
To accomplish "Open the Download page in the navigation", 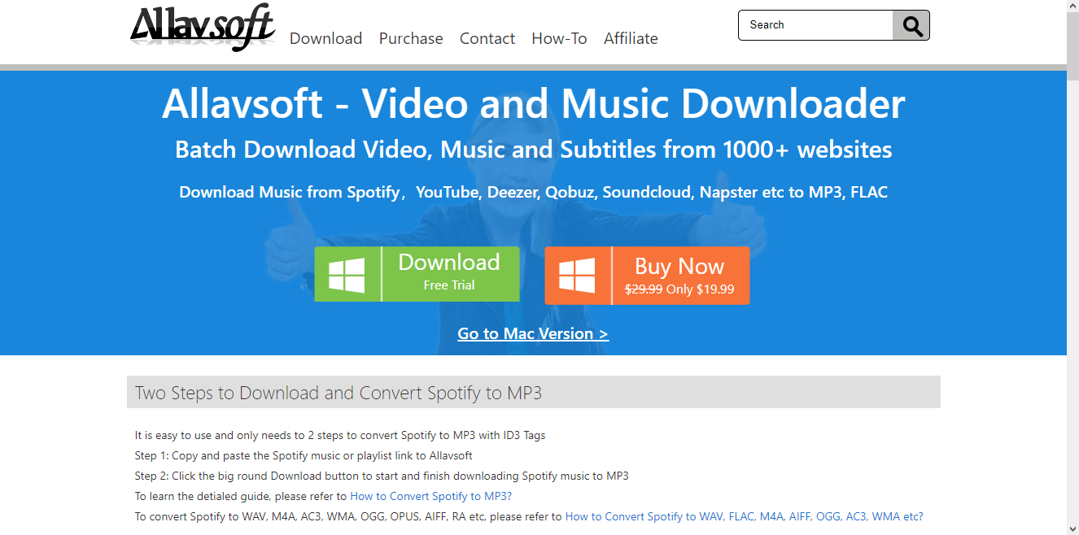I will click(325, 38).
